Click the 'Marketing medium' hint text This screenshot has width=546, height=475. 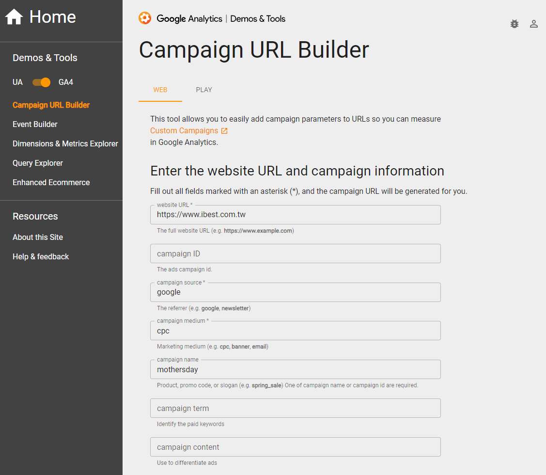point(212,347)
